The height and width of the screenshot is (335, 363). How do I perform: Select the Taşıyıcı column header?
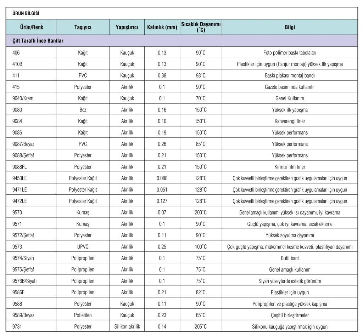pyautogui.click(x=83, y=27)
